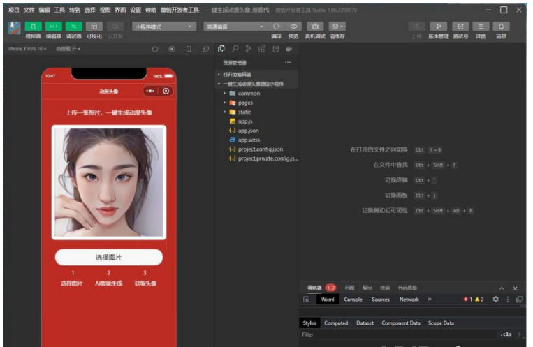This screenshot has width=533, height=347.
Task: Open the hot reload (热重载) dropdown
Action: click(68, 49)
